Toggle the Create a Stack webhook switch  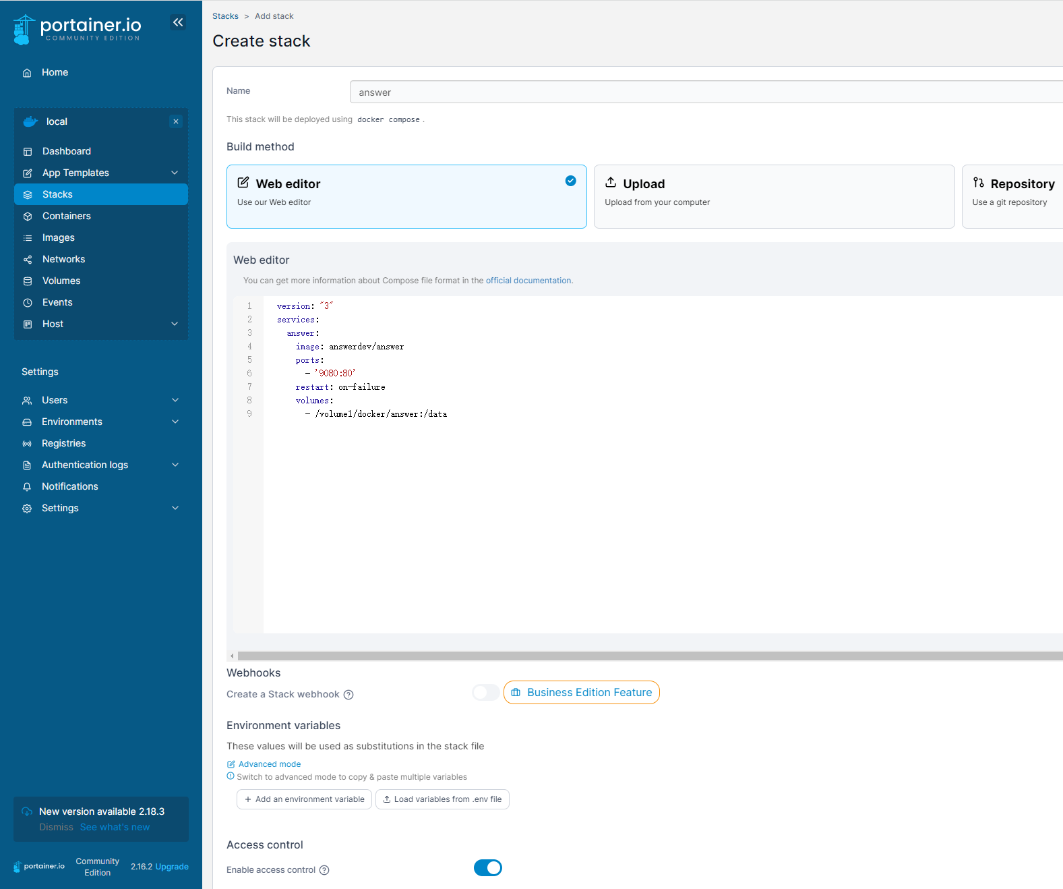(x=486, y=693)
